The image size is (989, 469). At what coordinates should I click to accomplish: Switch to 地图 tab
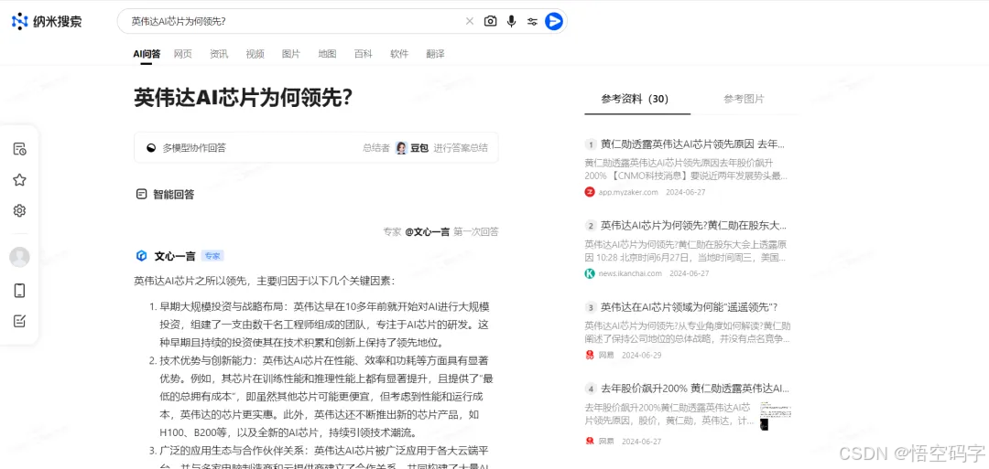point(327,54)
